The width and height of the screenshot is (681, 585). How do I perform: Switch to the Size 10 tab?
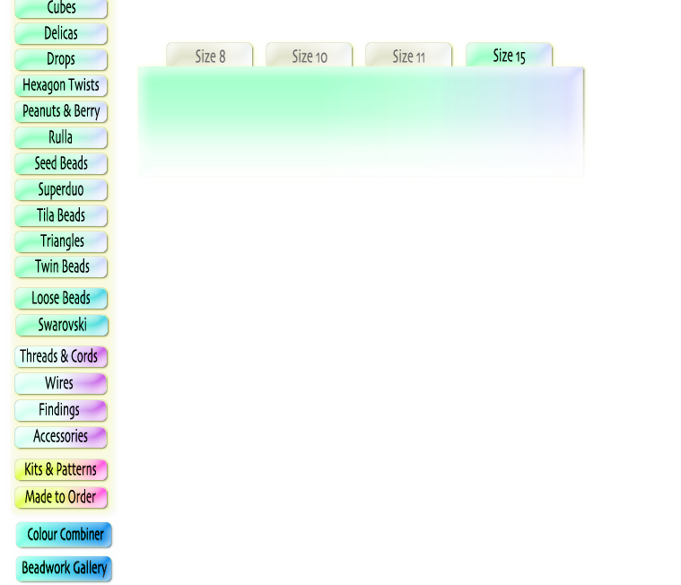(309, 55)
